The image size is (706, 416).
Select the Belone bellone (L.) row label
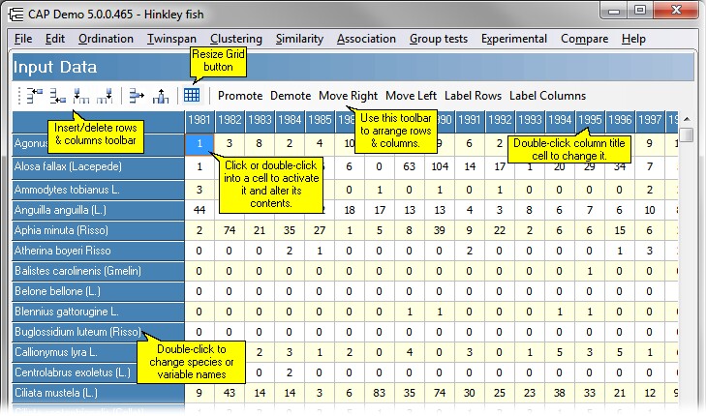click(98, 291)
